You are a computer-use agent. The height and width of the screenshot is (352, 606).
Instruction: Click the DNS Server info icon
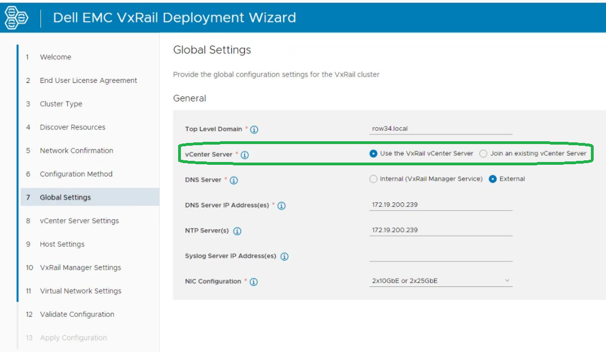click(234, 180)
